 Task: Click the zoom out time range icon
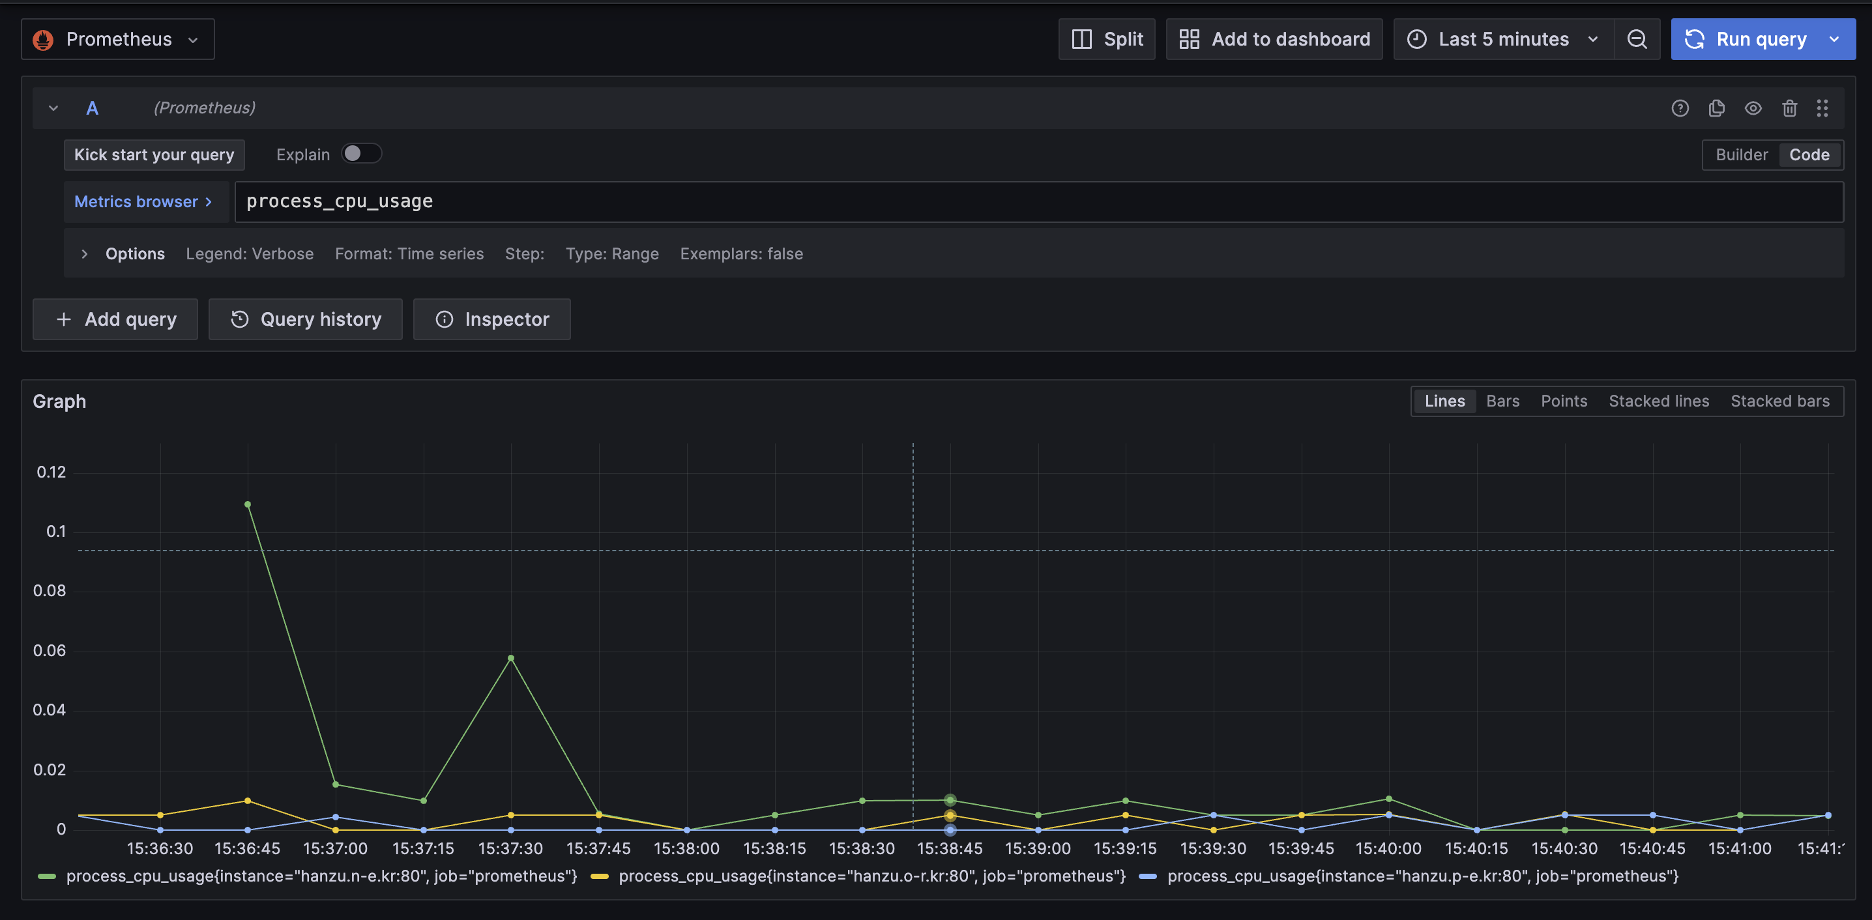click(x=1637, y=39)
